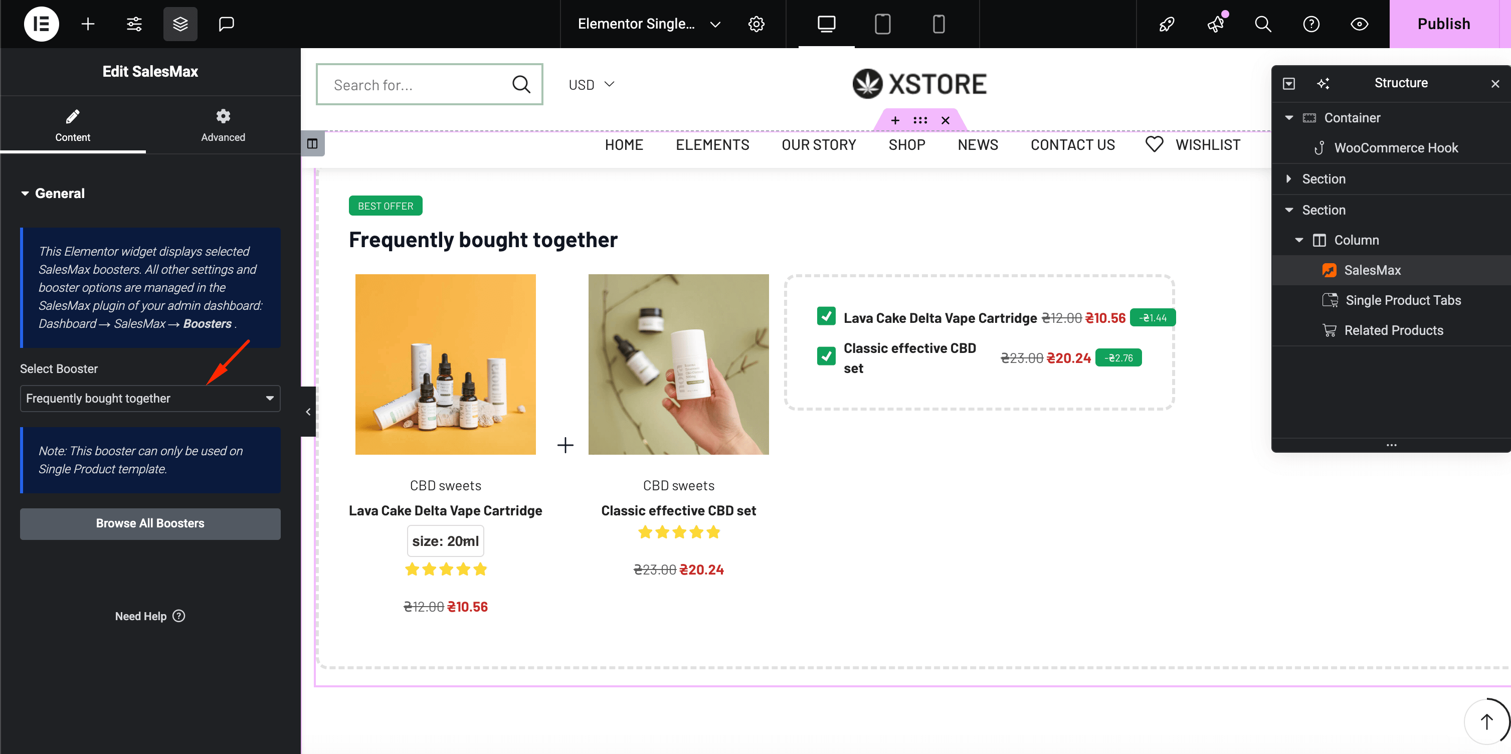Viewport: 1511px width, 754px height.
Task: Open the USD currency dropdown
Action: click(591, 85)
